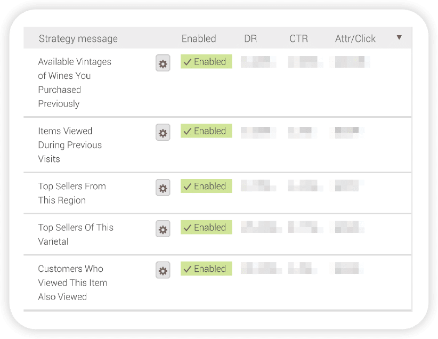Select Top Sellers Of This Varietal text
The height and width of the screenshot is (339, 438).
coord(76,235)
